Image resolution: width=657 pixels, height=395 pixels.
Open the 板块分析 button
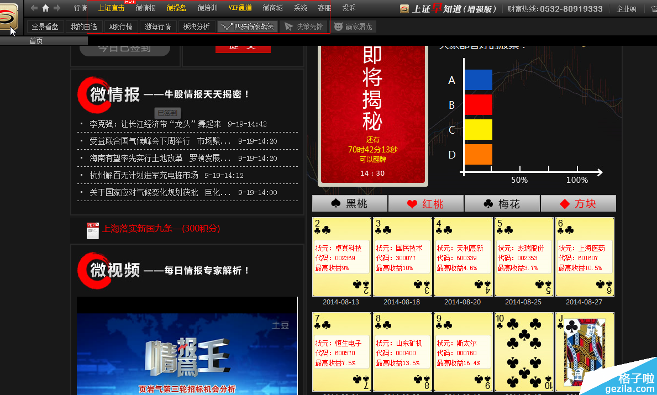click(196, 27)
